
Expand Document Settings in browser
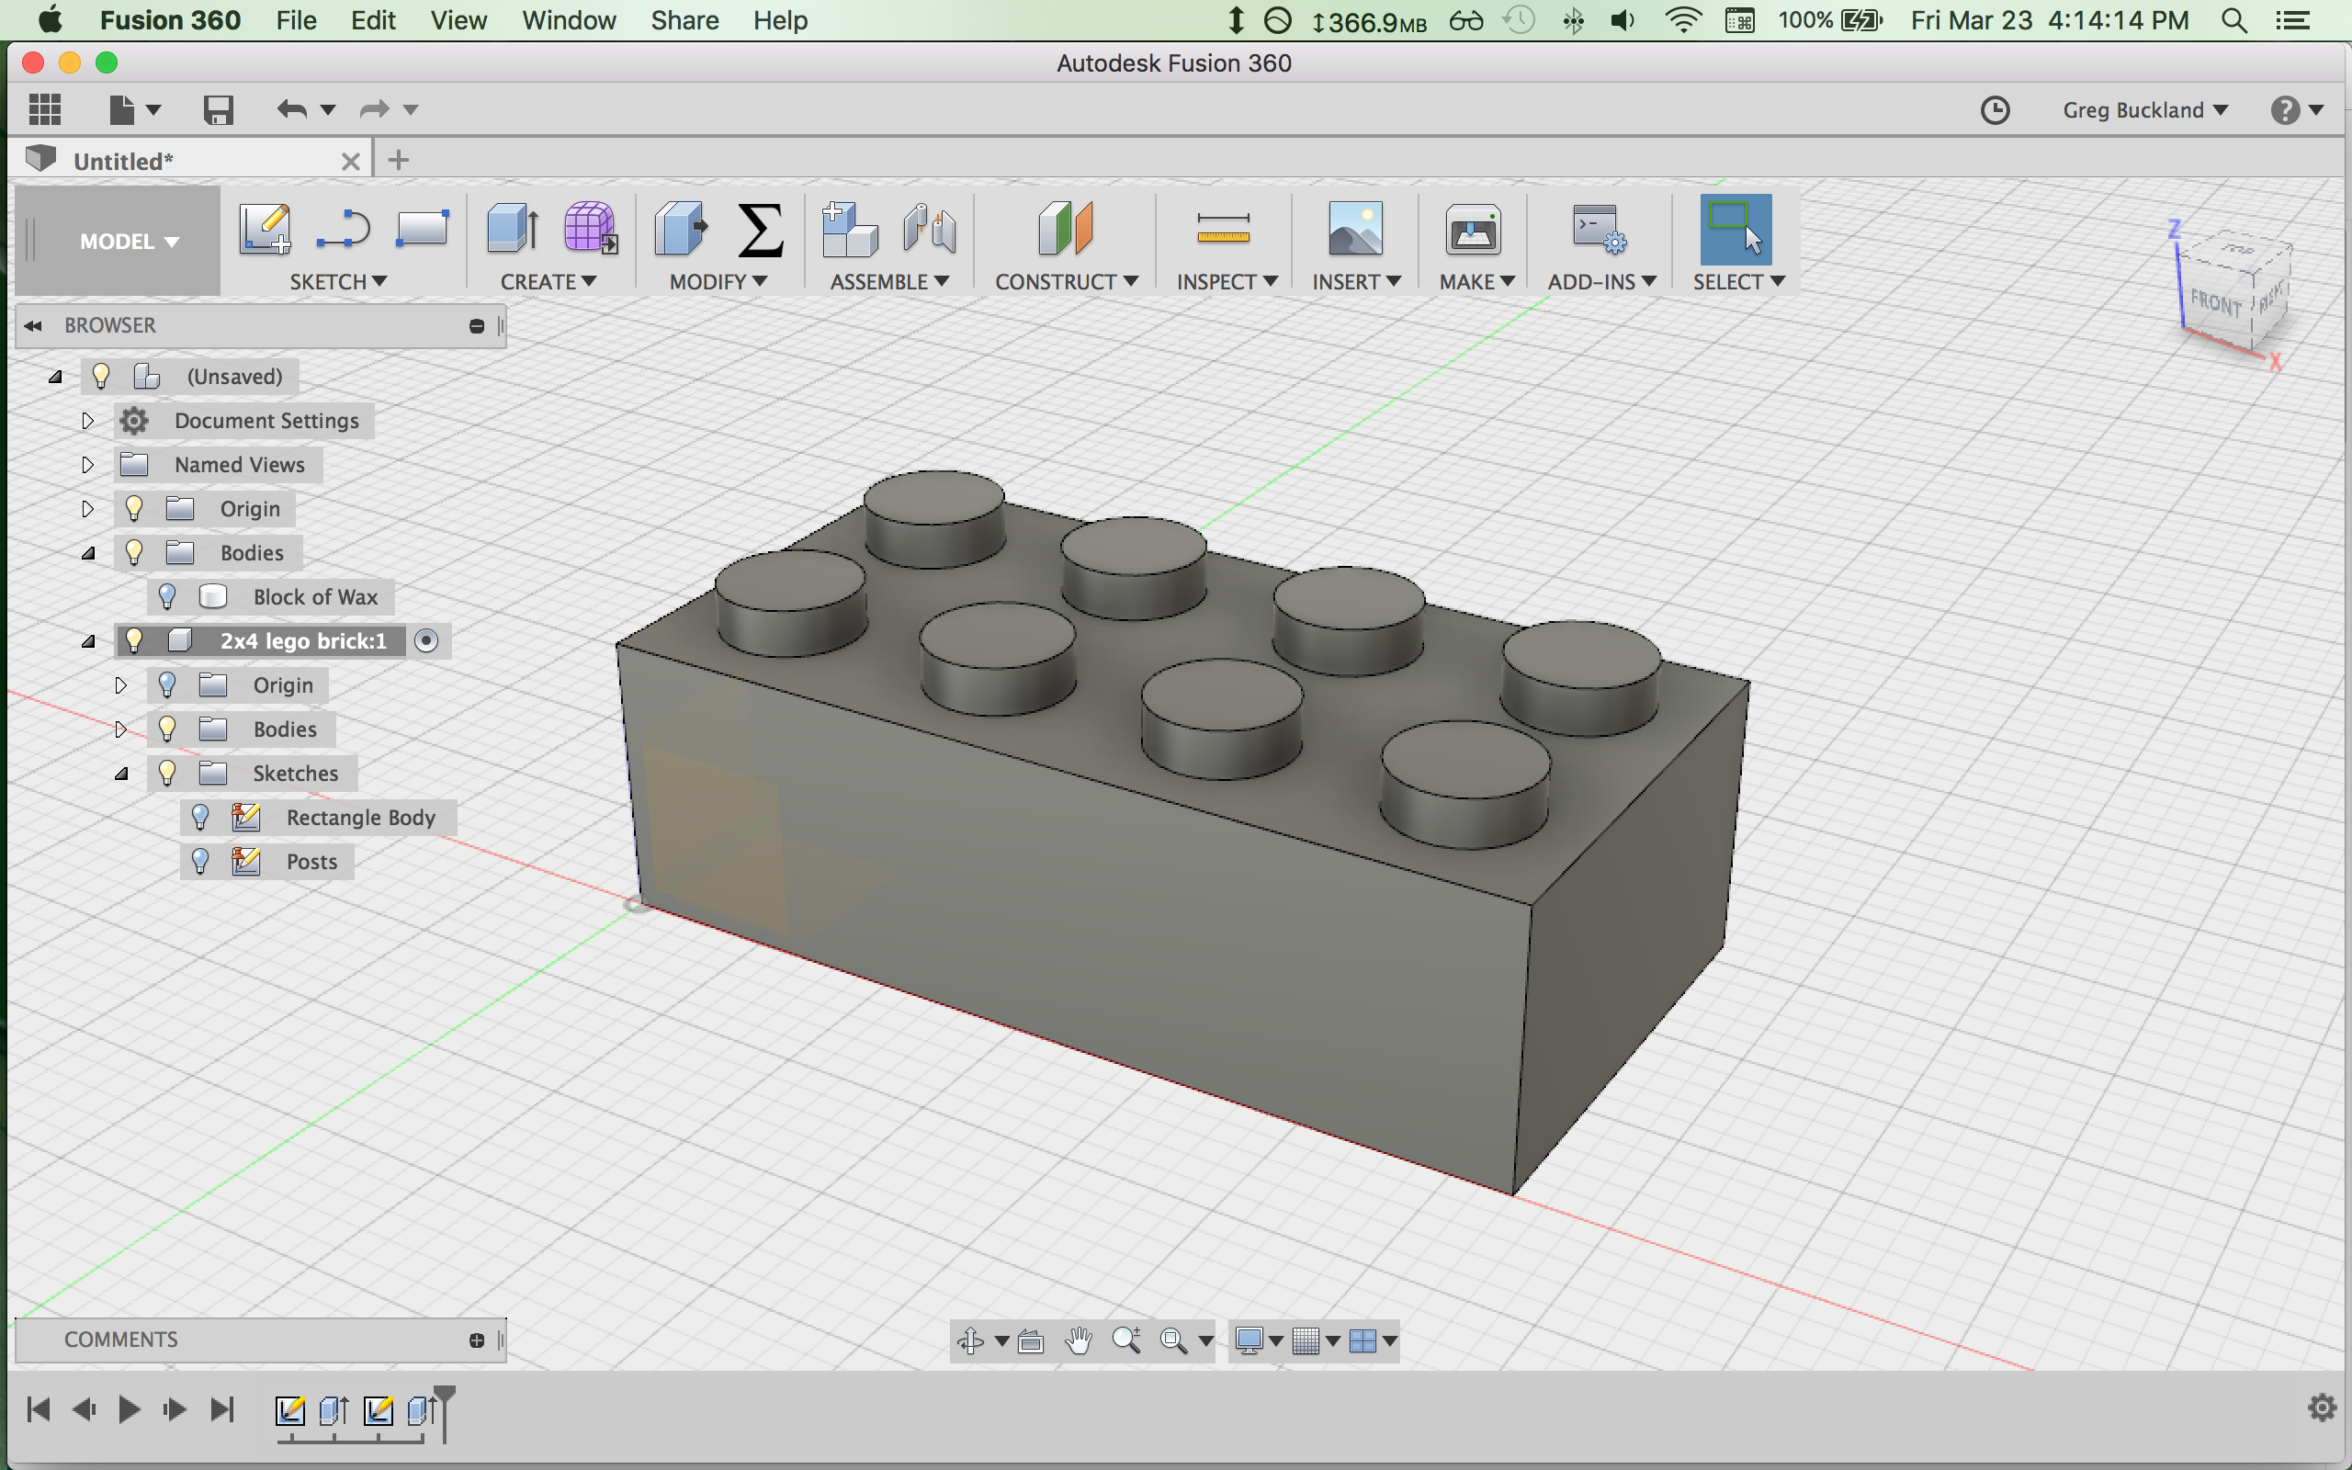coord(87,420)
